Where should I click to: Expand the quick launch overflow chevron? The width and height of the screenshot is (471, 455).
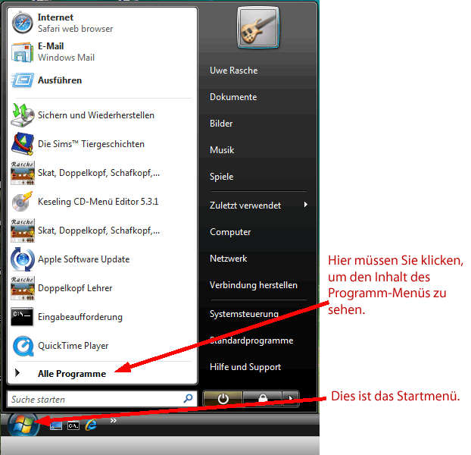click(x=114, y=420)
